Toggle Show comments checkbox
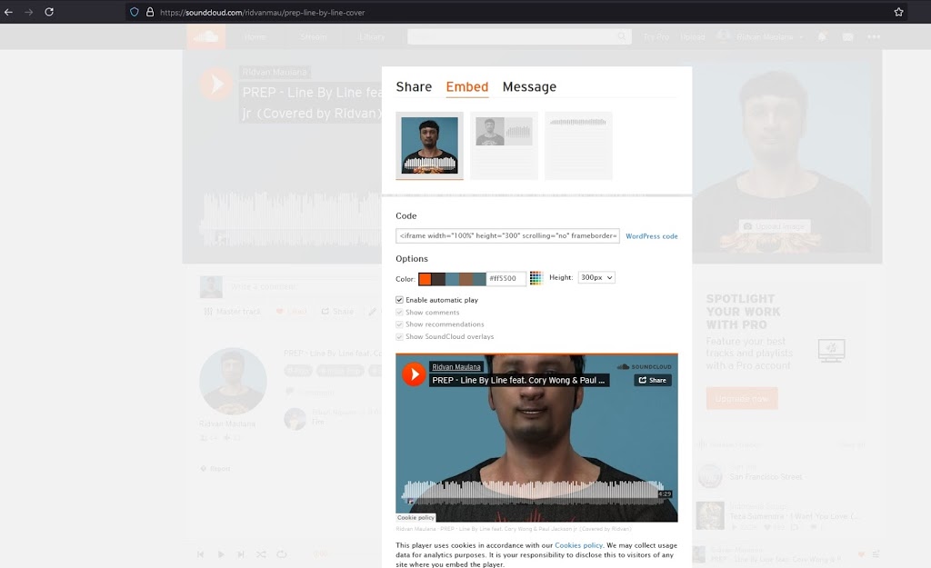Screen dimensions: 931x568 (x=400, y=313)
